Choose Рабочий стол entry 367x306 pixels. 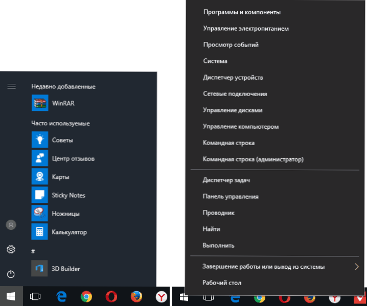point(222,283)
